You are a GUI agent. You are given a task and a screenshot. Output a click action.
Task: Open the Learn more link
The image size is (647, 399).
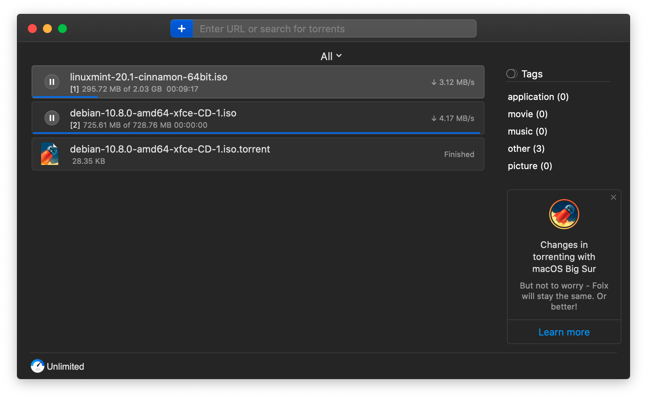tap(563, 332)
